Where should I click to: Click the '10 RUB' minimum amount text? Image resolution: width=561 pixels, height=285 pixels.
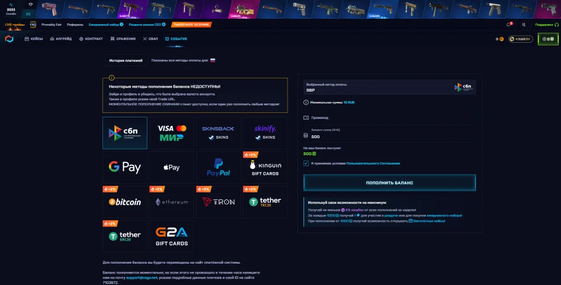pos(349,102)
